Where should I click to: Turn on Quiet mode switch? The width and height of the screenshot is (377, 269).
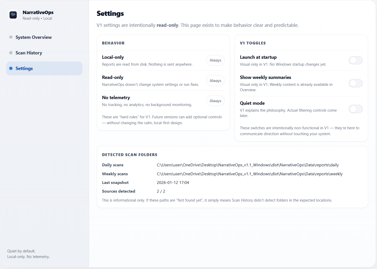coord(355,109)
